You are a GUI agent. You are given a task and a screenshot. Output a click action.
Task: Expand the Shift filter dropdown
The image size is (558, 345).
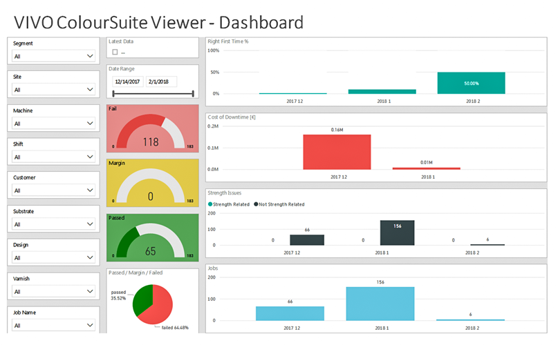point(53,157)
